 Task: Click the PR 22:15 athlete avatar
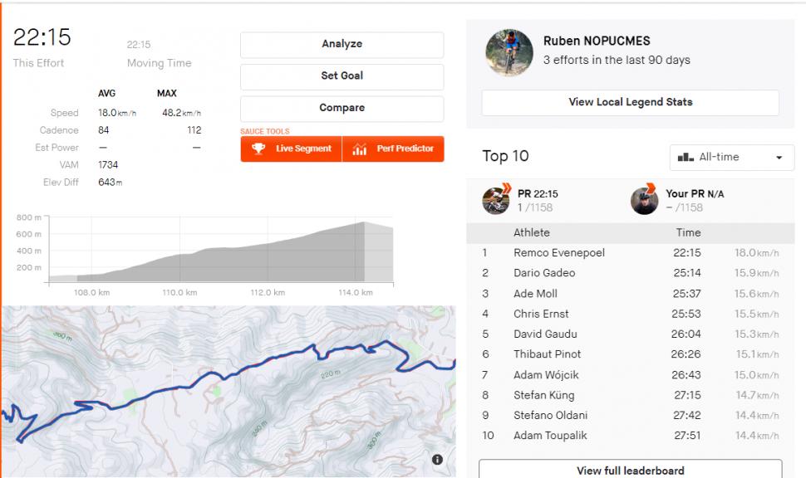click(496, 200)
